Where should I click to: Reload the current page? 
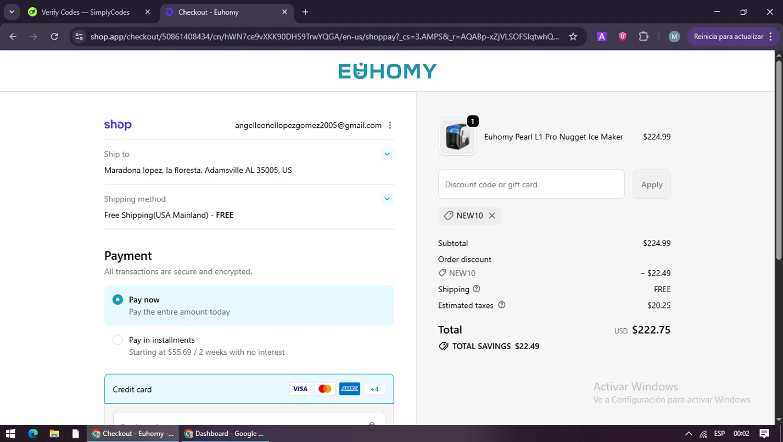[x=54, y=37]
